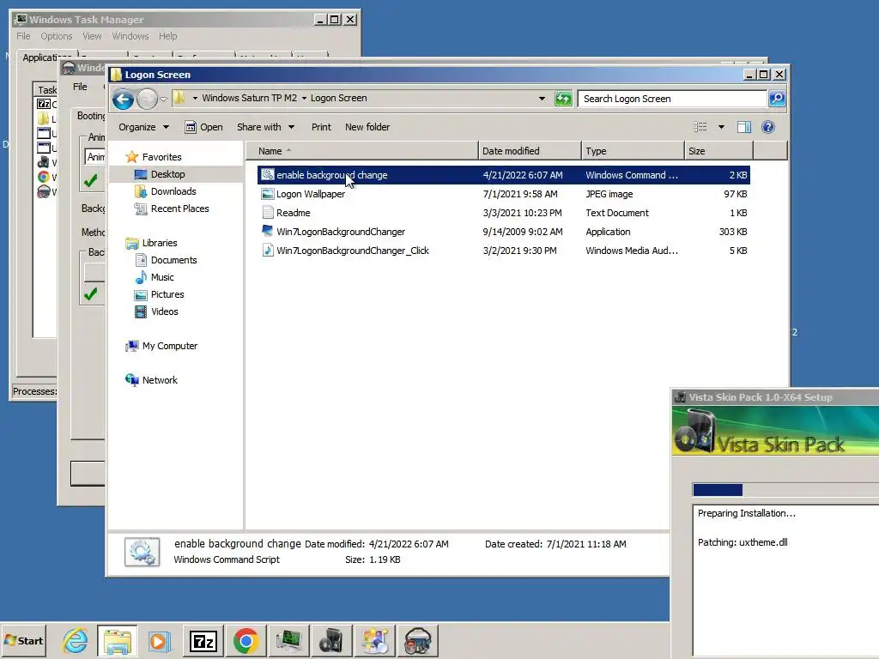Open Help menu in Task Manager
Screen dimensions: 879x659
point(167,36)
